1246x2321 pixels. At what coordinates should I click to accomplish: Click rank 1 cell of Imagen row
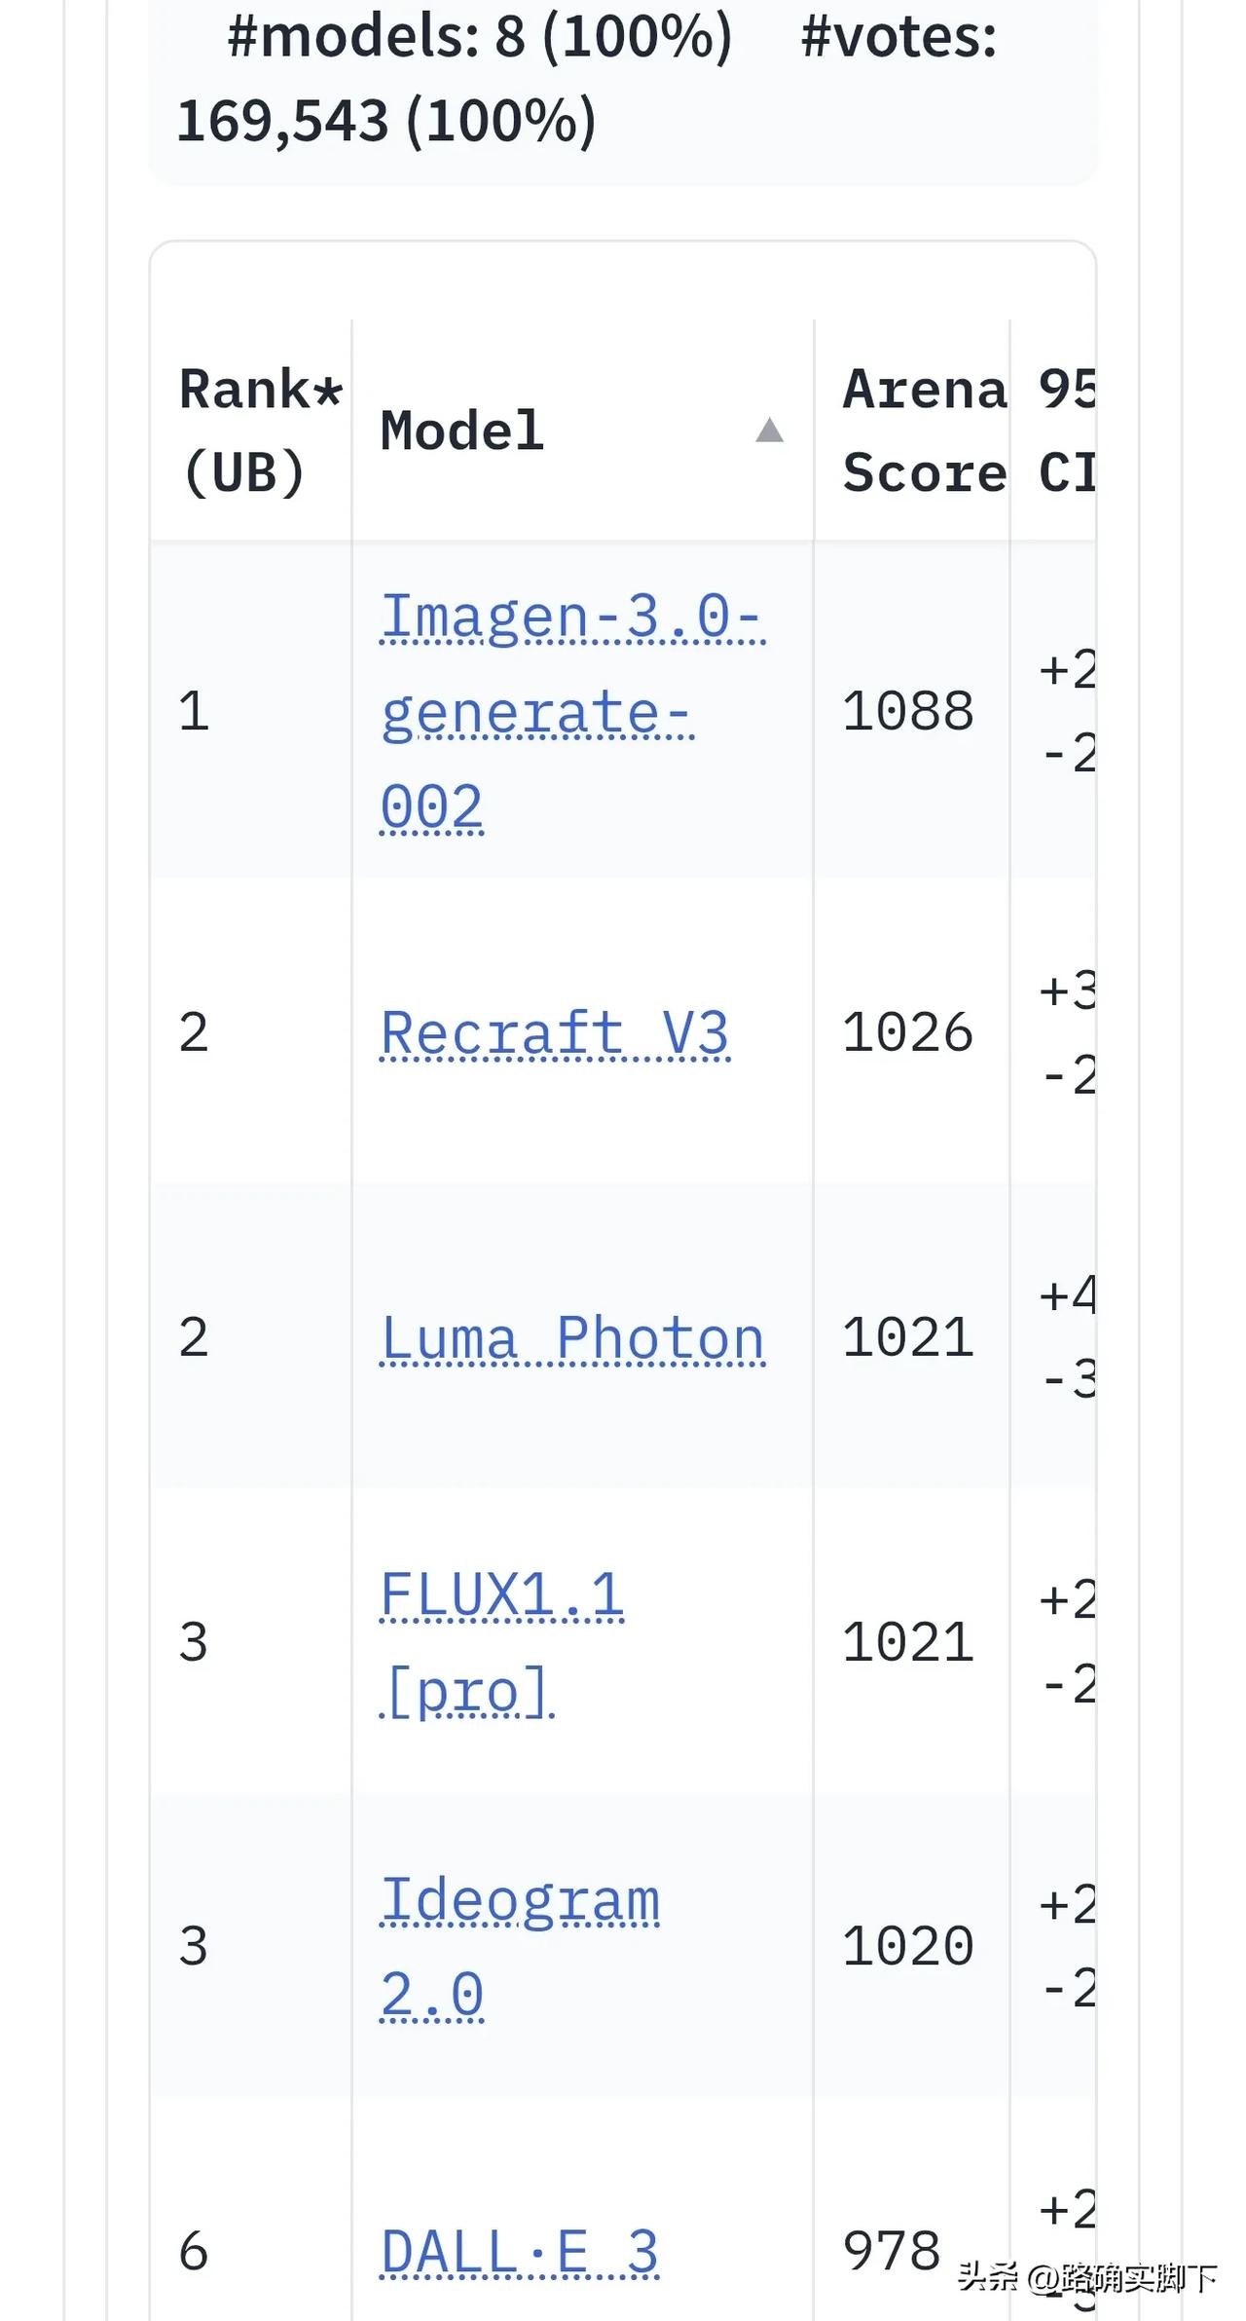194,711
